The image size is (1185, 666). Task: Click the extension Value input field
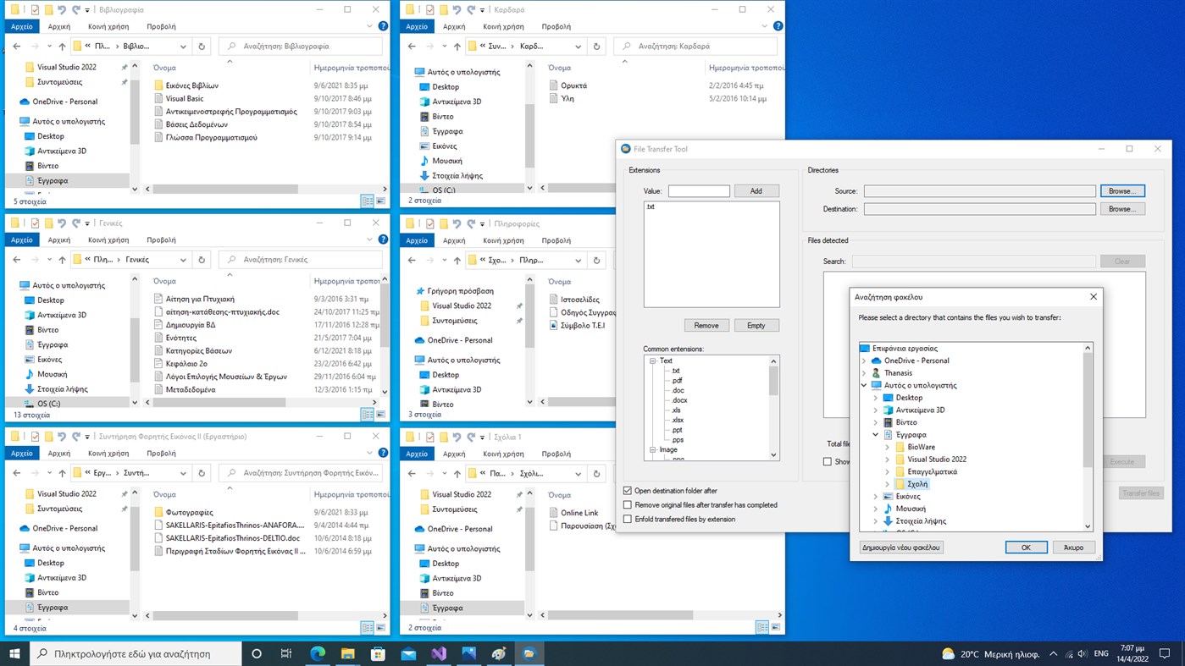tap(699, 191)
